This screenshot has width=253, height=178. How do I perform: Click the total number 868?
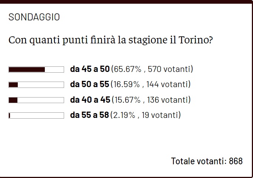pos(236,161)
